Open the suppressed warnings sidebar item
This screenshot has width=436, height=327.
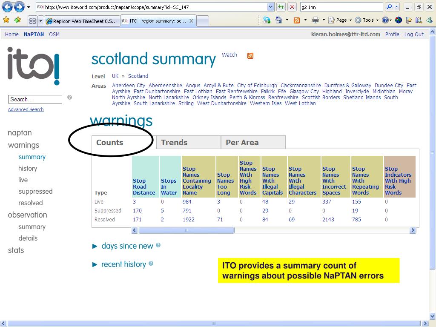(35, 192)
